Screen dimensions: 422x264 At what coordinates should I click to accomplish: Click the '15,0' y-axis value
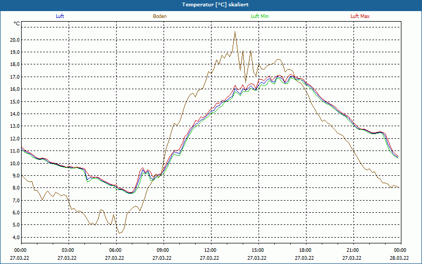tap(15, 101)
